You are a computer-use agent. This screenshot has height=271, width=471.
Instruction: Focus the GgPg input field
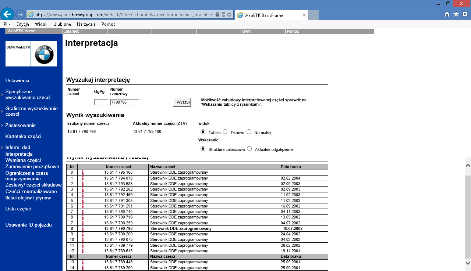click(x=101, y=102)
